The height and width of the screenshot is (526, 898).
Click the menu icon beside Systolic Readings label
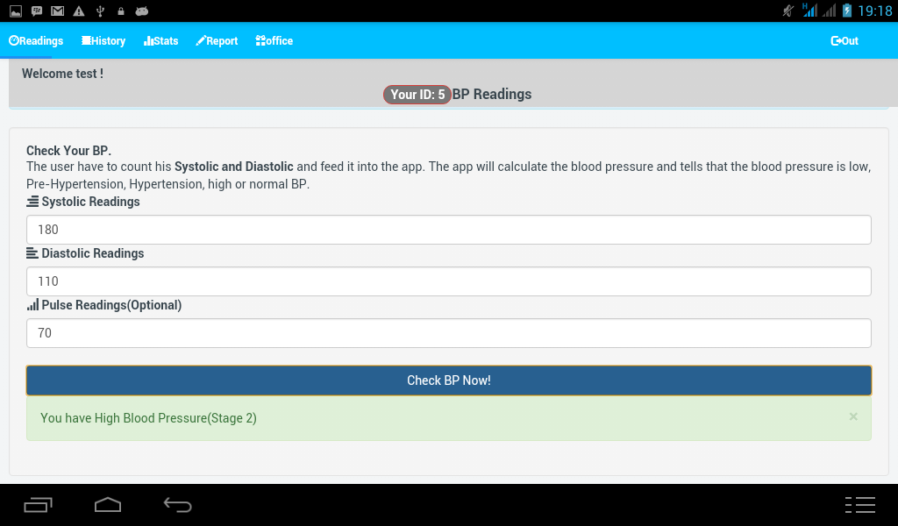click(32, 202)
